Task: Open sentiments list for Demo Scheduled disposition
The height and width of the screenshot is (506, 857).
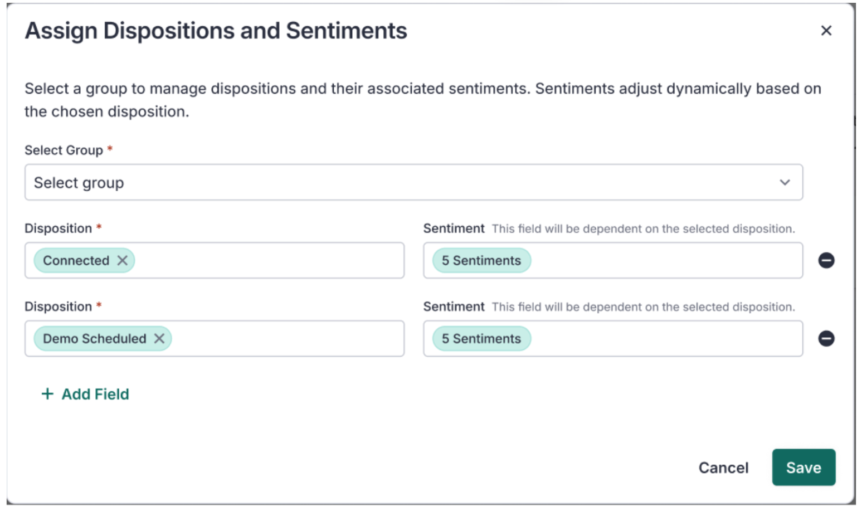Action: [x=613, y=338]
